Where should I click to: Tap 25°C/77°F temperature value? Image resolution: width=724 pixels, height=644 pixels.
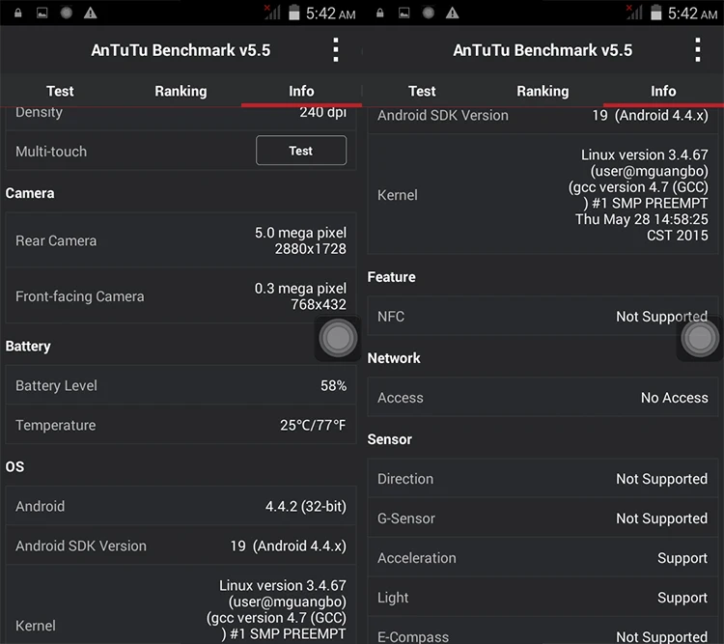313,425
